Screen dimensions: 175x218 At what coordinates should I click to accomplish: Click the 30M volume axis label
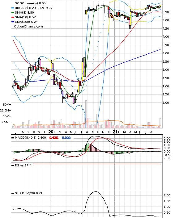click(6, 104)
